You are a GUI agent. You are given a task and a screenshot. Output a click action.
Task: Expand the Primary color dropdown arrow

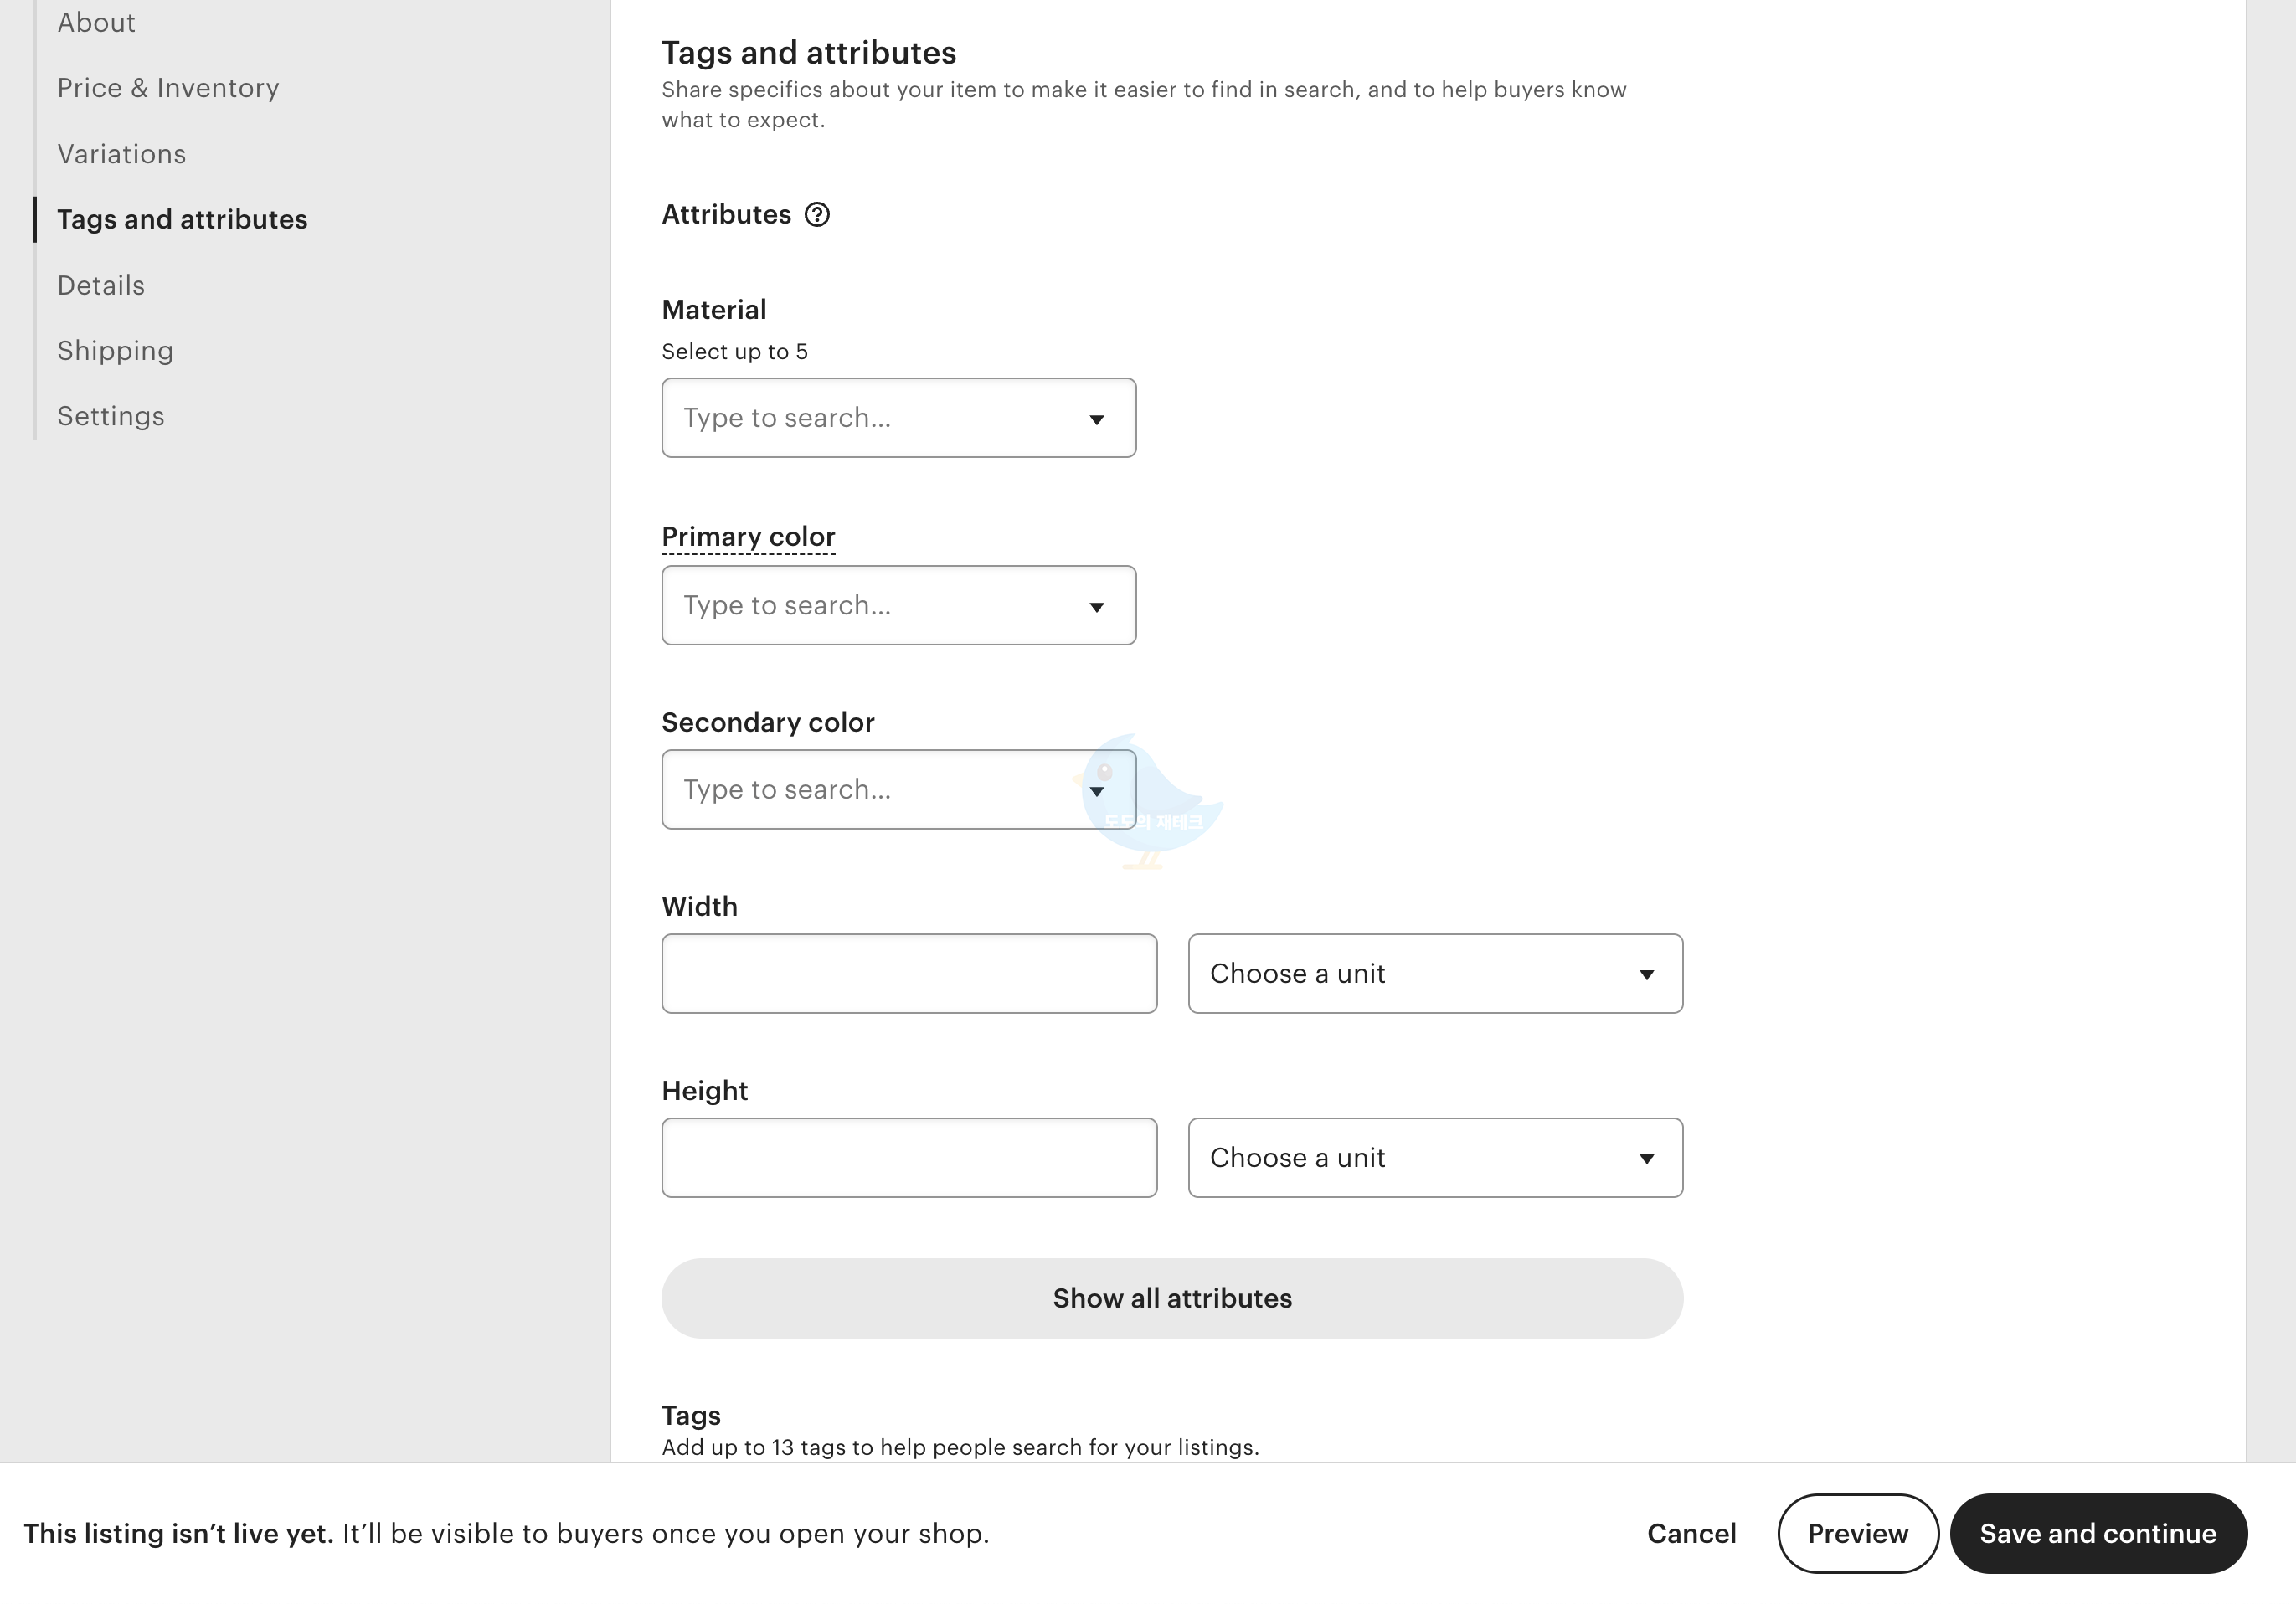(x=1096, y=607)
